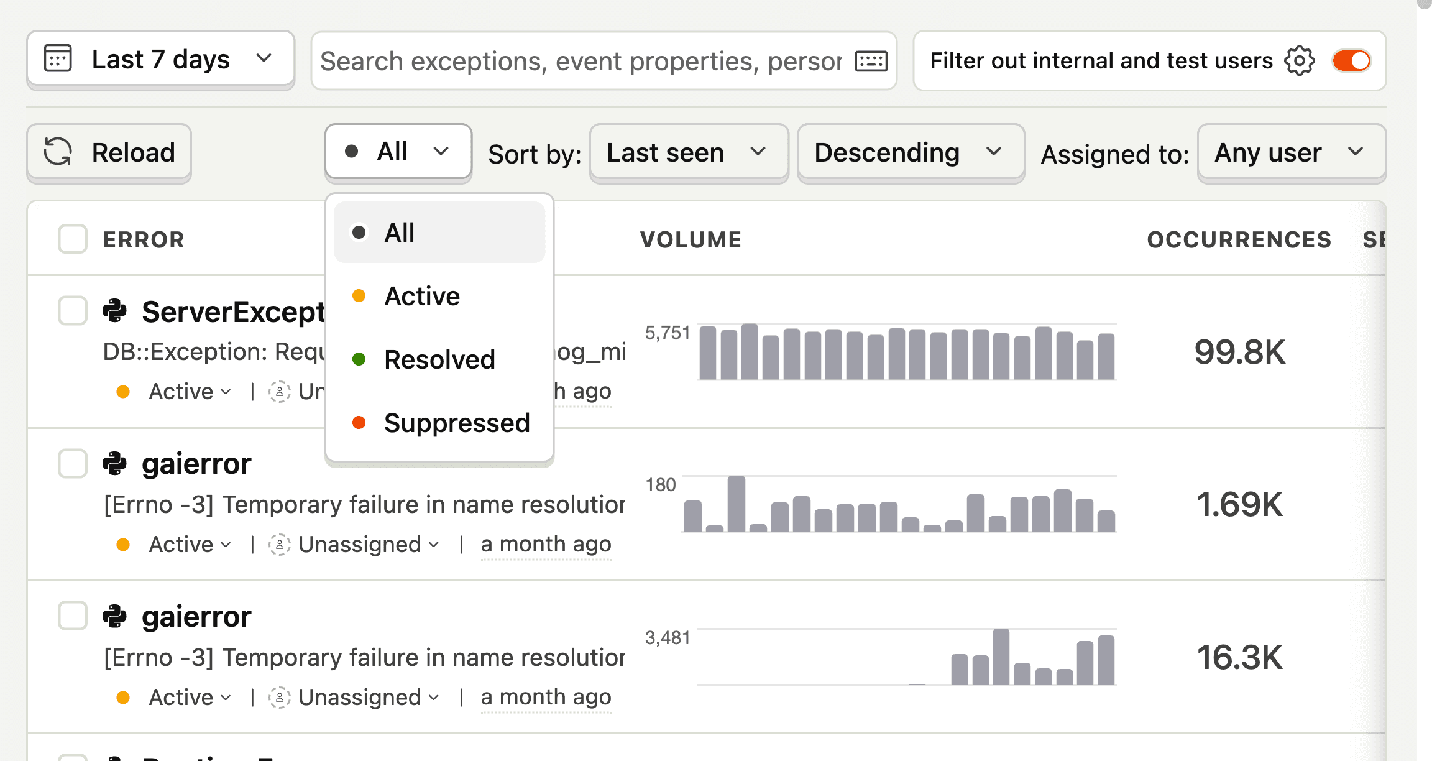Check the select-all checkbox in ERROR header
The height and width of the screenshot is (761, 1432).
[x=73, y=239]
